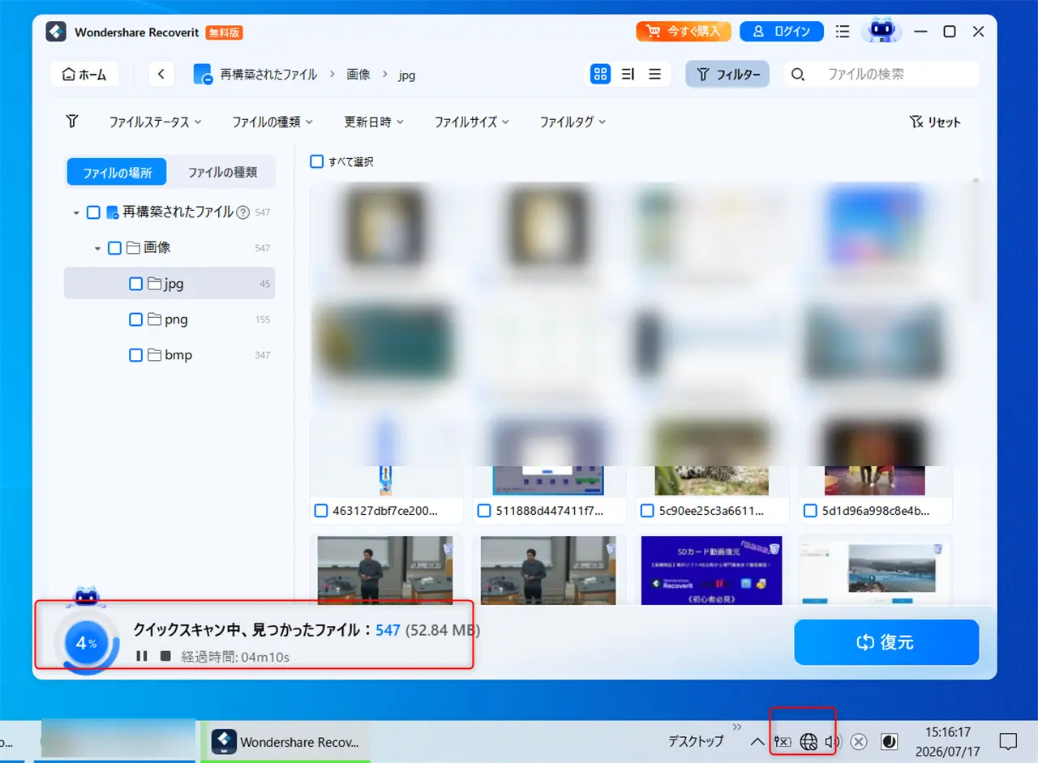Open the hamburger menu icon in title bar

pyautogui.click(x=843, y=32)
